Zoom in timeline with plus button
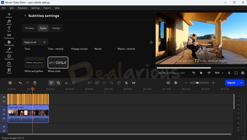 [x=213, y=83]
